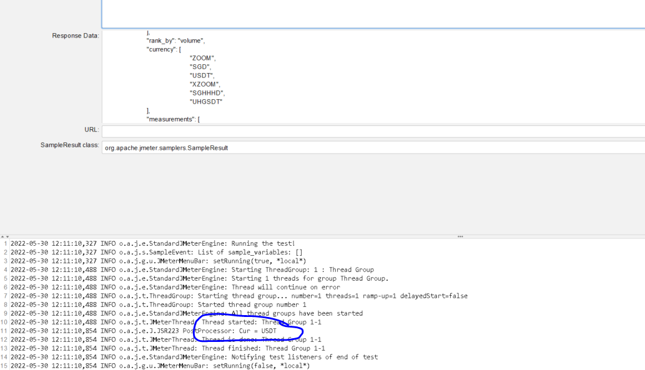Click the "rank_by": "volume" line
Viewport: 645px width, 370px height.
coord(175,41)
